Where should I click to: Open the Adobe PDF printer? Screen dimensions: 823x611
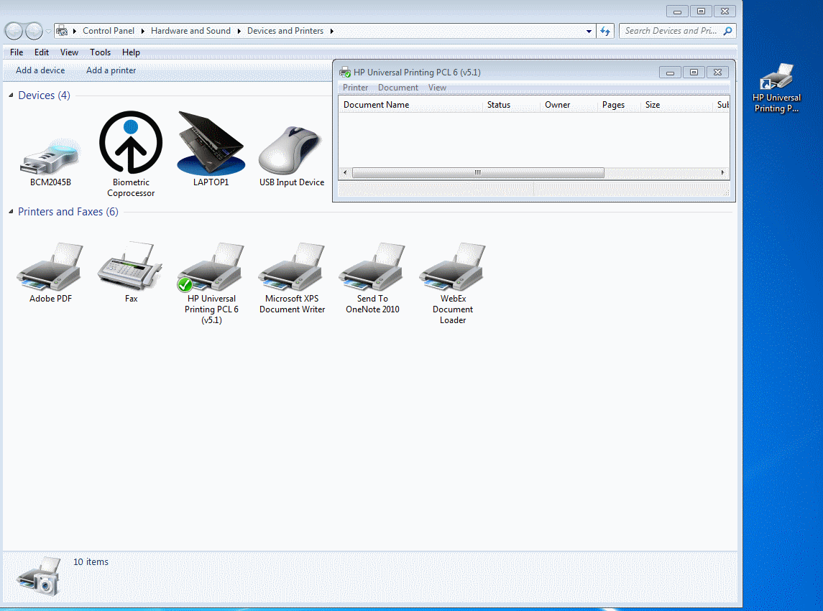coord(49,266)
